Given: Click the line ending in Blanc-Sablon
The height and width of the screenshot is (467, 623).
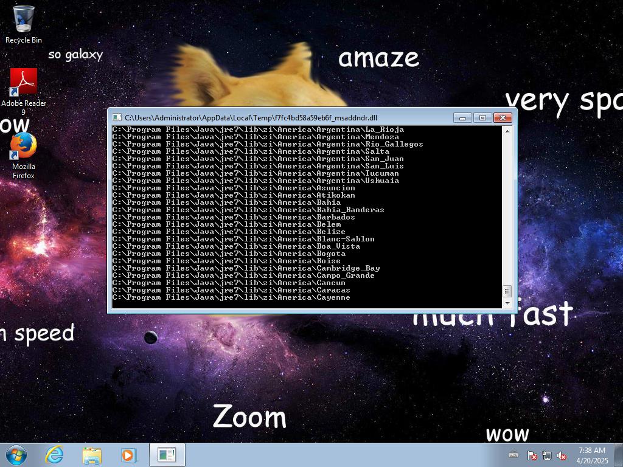Looking at the screenshot, I should 243,239.
